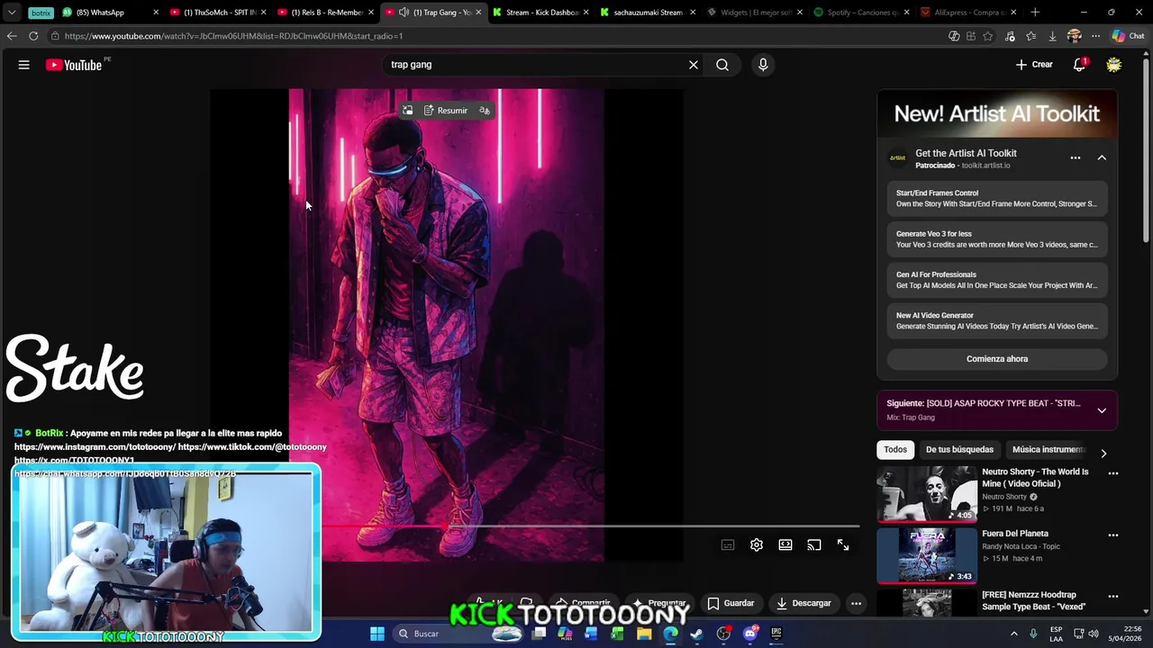Add this page to favorites star
The width and height of the screenshot is (1153, 648).
(x=988, y=36)
